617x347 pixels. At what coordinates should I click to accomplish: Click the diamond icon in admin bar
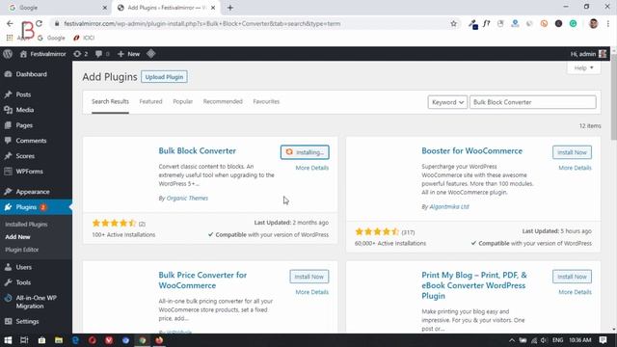(151, 54)
